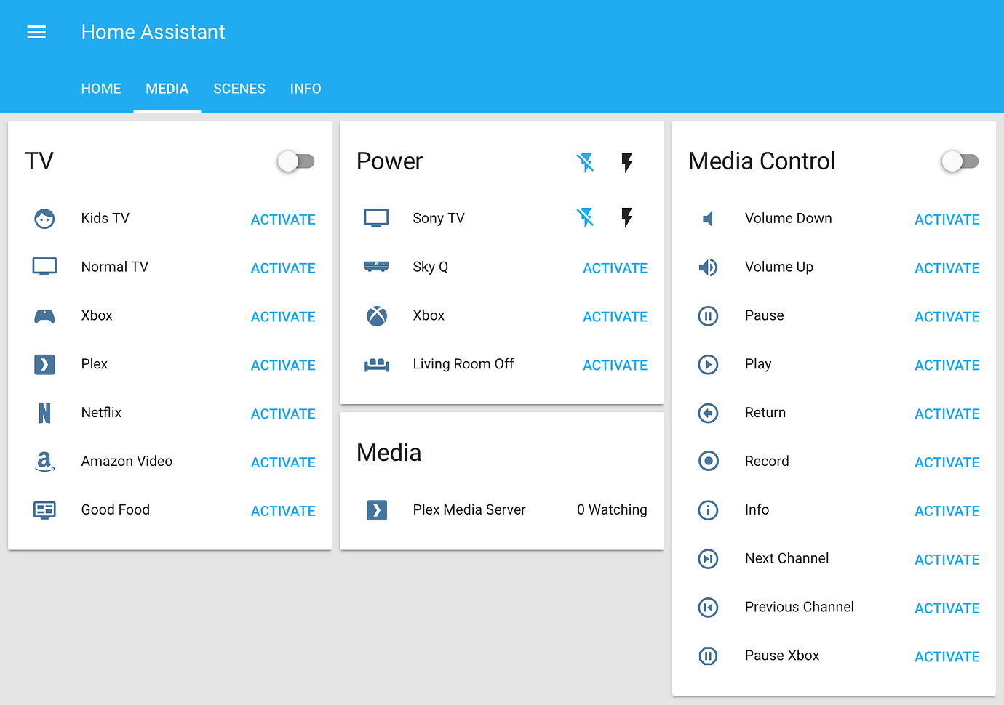Click the Amazon Video icon
Viewport: 1004px width, 705px height.
(x=44, y=462)
